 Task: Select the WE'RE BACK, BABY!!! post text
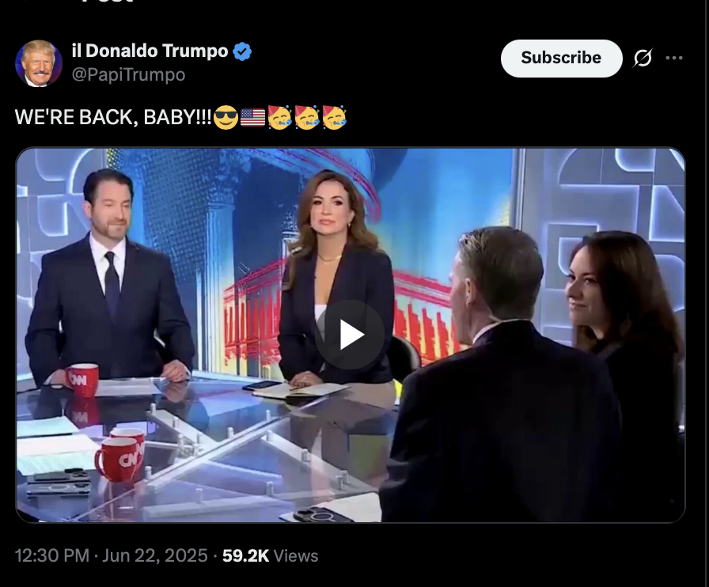[x=113, y=118]
